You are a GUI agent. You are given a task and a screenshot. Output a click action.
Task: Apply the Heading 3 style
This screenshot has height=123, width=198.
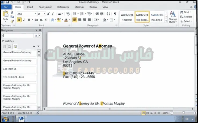tap(157, 17)
